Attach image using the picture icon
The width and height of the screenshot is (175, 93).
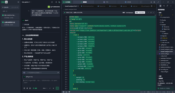click(x=30, y=88)
